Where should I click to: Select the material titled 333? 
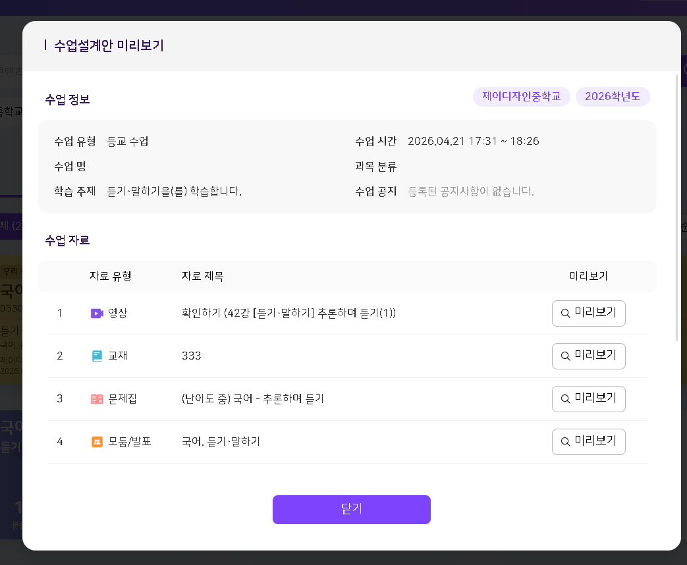192,356
